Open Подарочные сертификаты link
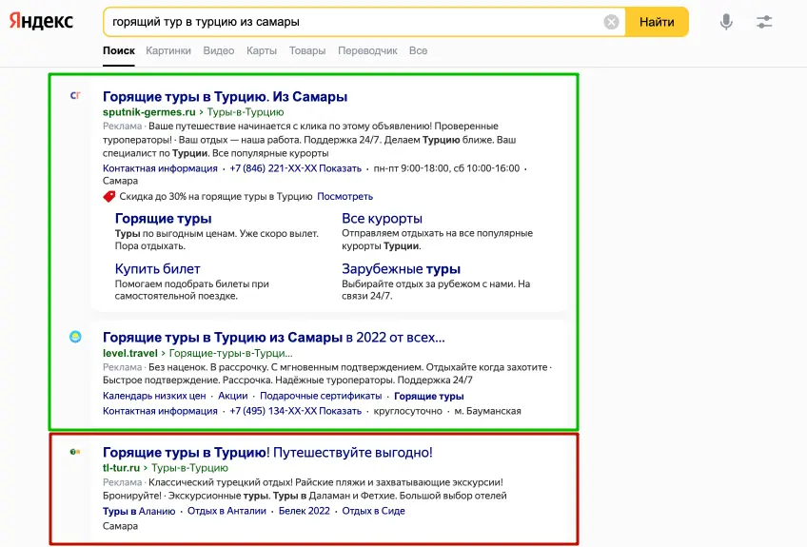This screenshot has height=547, width=807. [321, 396]
